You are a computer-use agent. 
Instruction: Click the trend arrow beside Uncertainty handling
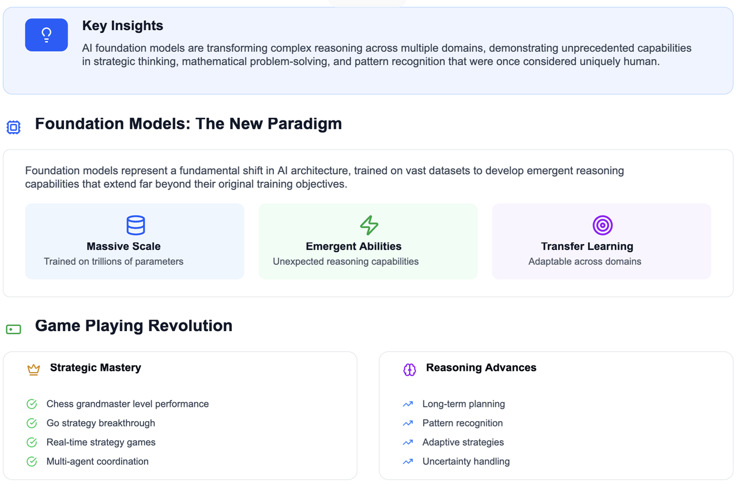coord(408,461)
